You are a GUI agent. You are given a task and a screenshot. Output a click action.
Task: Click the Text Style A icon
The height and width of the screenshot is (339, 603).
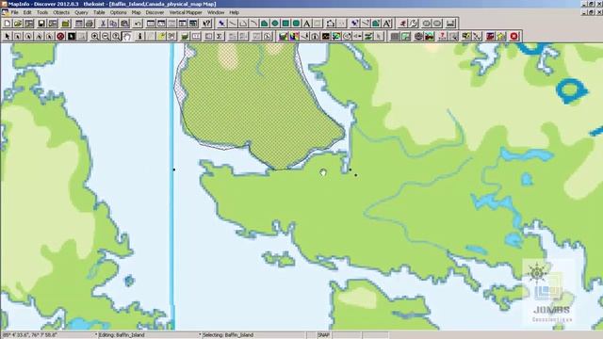pyautogui.click(x=387, y=24)
